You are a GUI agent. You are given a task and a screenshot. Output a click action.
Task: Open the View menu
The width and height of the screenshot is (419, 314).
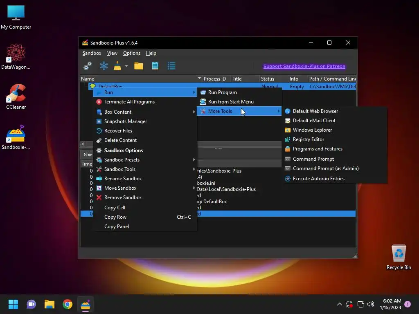click(112, 53)
